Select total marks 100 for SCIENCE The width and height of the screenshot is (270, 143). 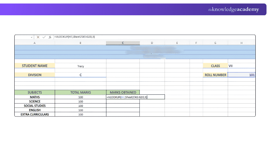click(x=80, y=101)
